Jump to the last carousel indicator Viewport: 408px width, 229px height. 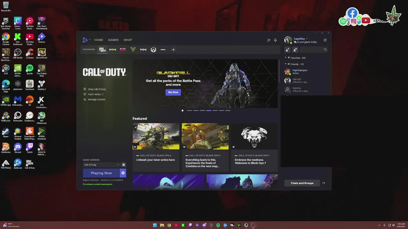[228, 111]
